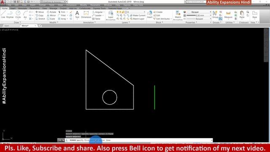Open Layer Properties
Viewport: 270px width, 152px height.
111,15
